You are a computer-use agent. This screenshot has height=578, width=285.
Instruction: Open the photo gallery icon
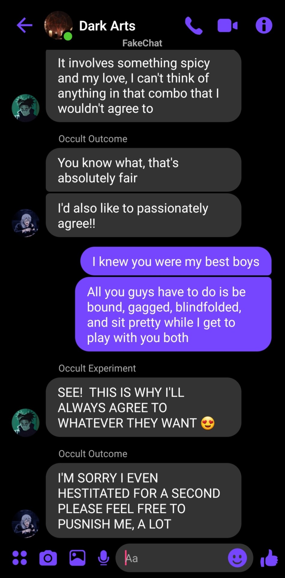[x=77, y=558]
